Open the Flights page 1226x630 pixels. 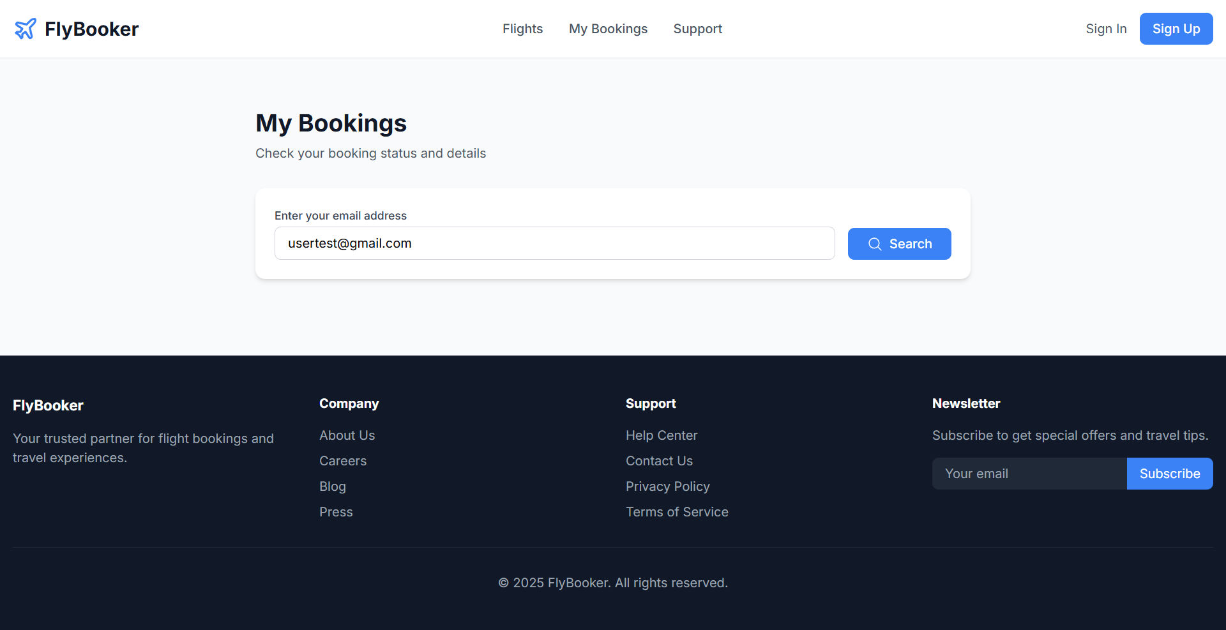(x=522, y=29)
